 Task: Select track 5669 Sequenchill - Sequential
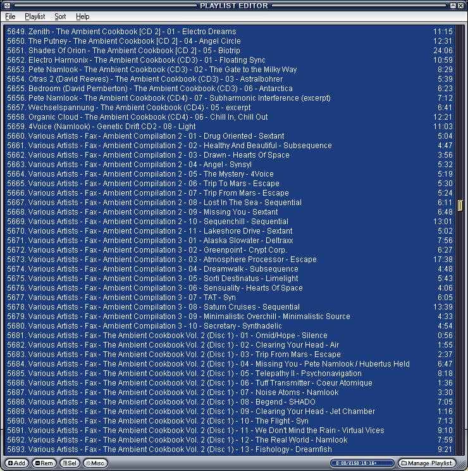coord(230,222)
